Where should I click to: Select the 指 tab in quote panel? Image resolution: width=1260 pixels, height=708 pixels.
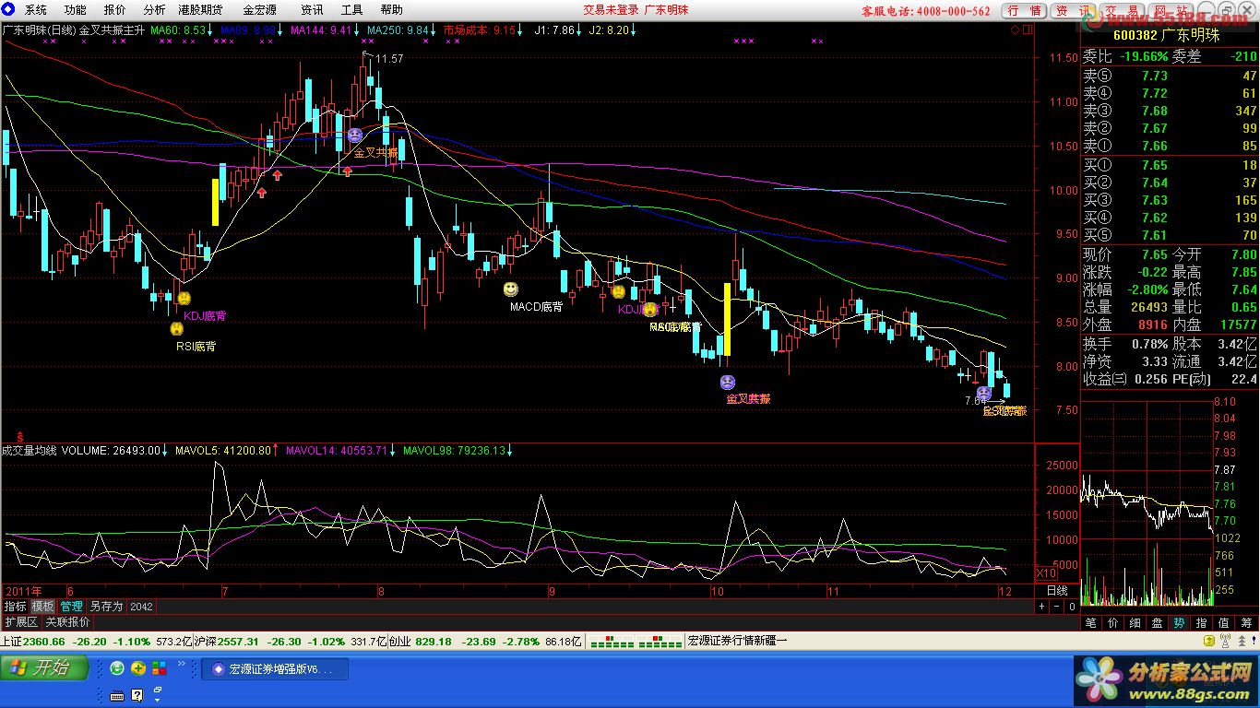pyautogui.click(x=1202, y=623)
